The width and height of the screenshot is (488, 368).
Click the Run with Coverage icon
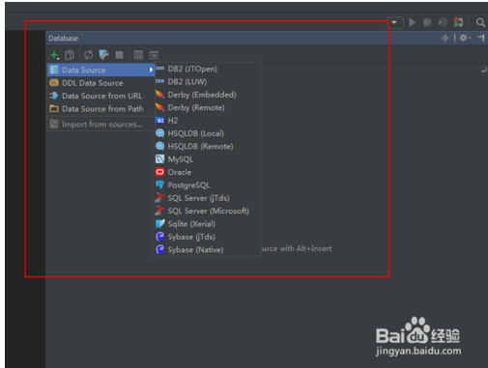click(443, 22)
